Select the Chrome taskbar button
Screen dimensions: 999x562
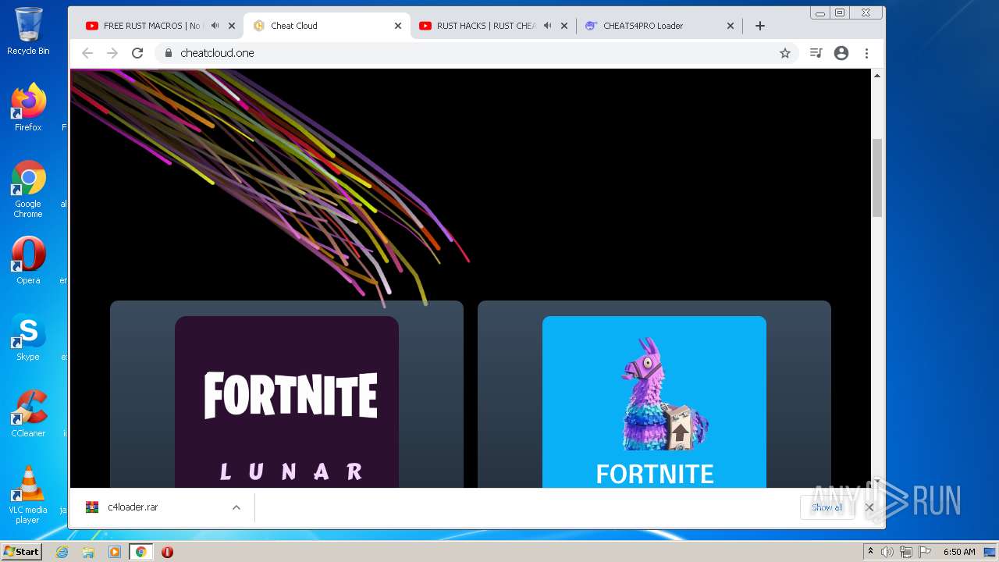[140, 552]
